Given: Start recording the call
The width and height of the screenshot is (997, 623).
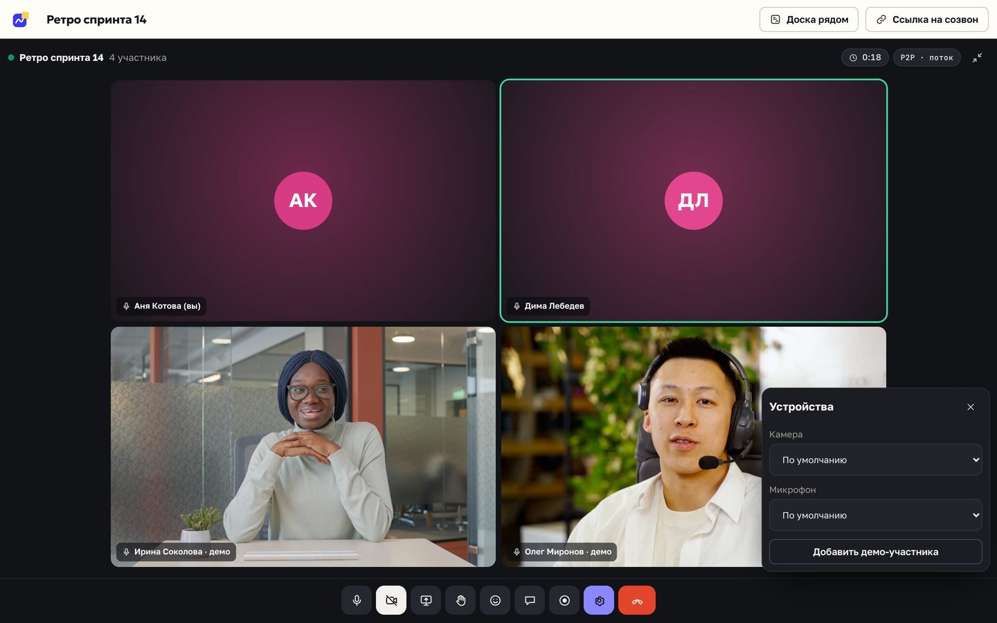Looking at the screenshot, I should coord(564,600).
